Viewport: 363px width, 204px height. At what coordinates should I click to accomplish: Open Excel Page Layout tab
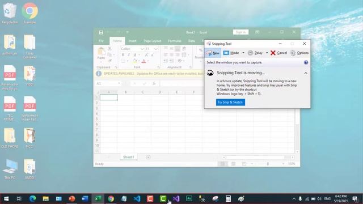tap(152, 41)
